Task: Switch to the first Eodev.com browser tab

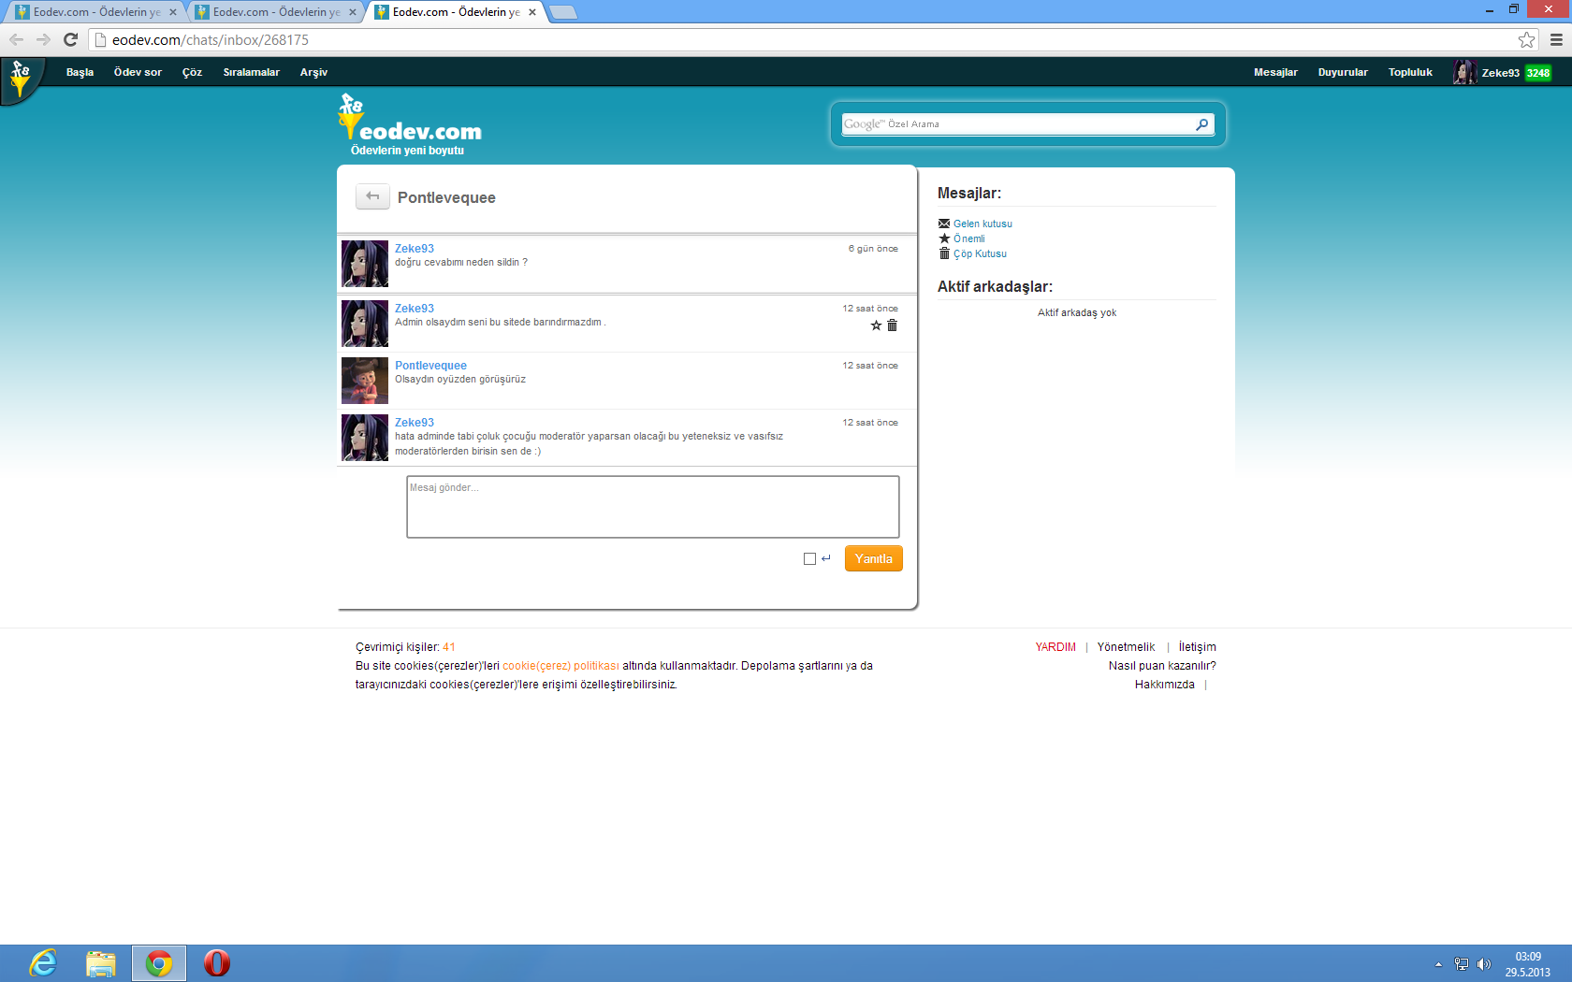Action: [x=94, y=12]
